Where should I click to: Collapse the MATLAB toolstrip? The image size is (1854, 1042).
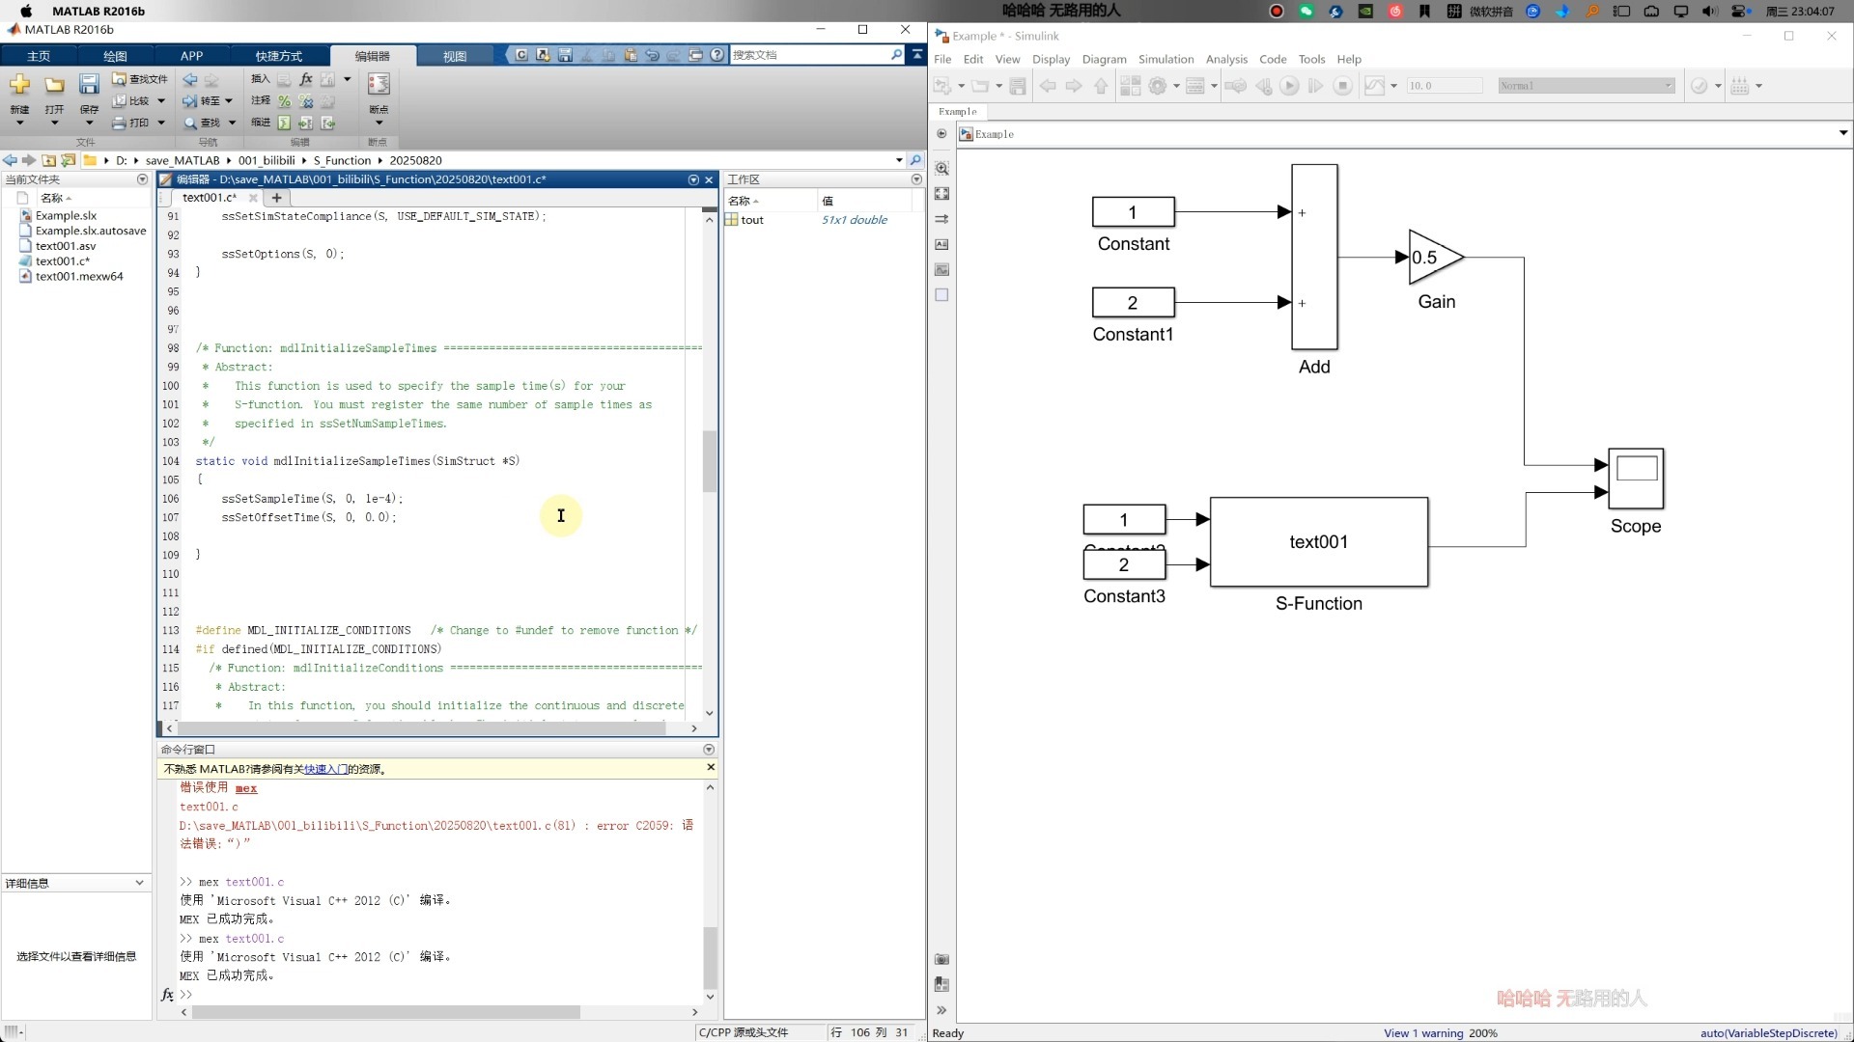[x=917, y=54]
